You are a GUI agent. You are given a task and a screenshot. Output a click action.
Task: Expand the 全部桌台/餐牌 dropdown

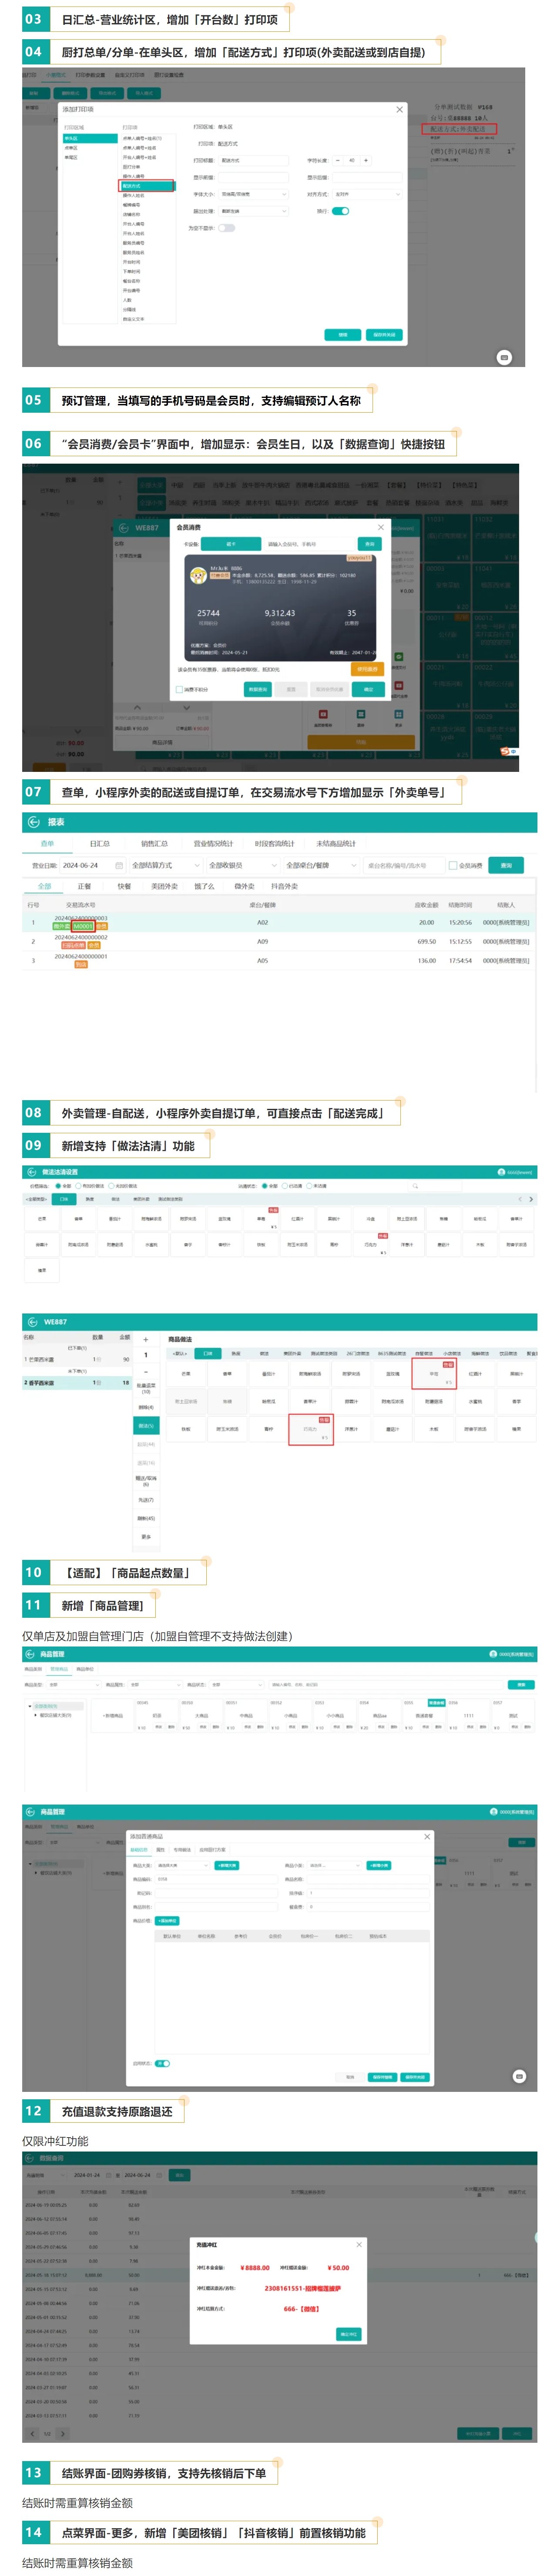tap(321, 865)
